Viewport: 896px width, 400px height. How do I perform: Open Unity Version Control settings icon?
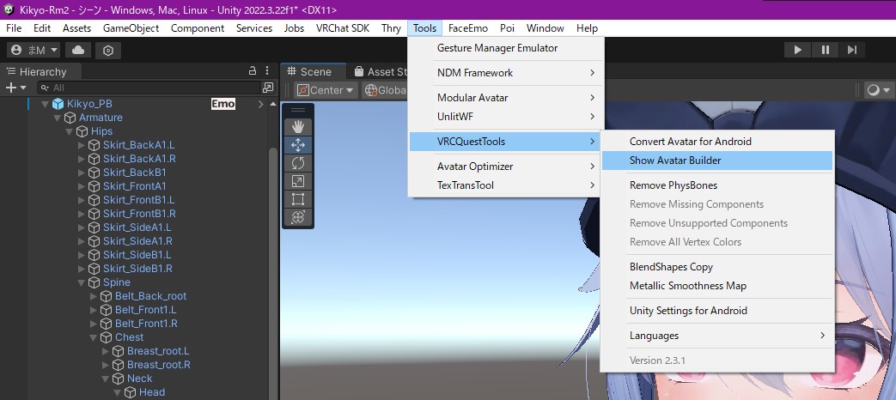point(108,50)
